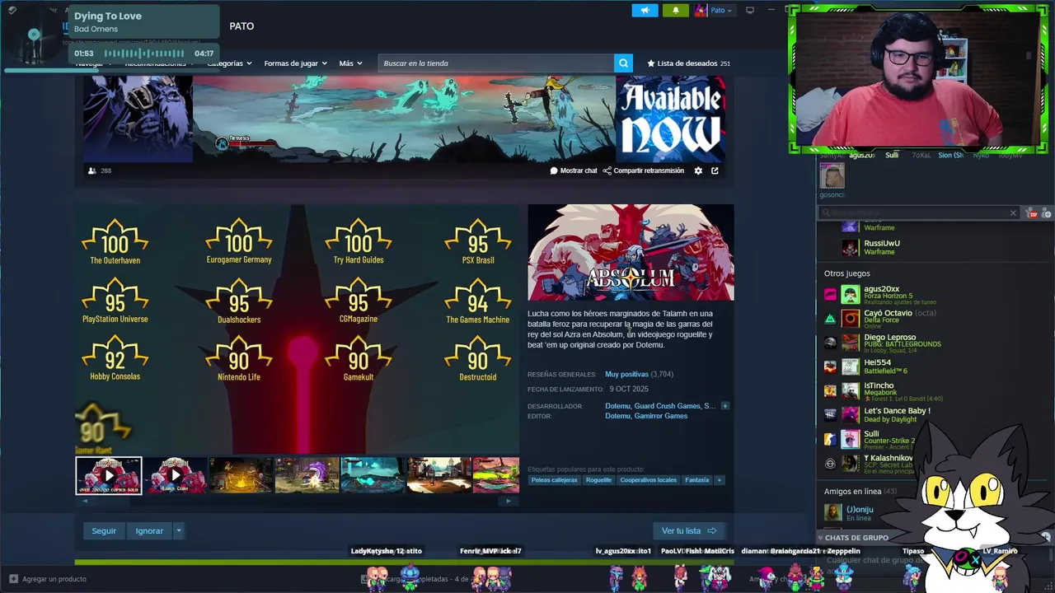Click the Big Picture monitor icon

click(750, 10)
